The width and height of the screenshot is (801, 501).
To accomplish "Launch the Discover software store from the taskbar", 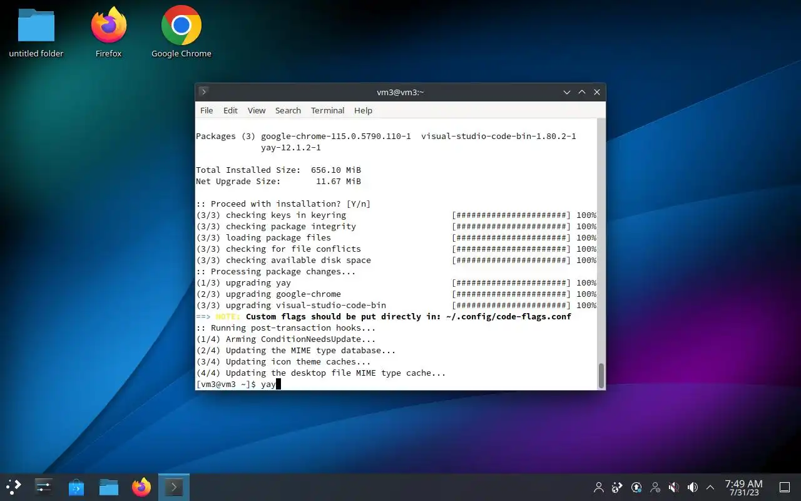I will 76,487.
